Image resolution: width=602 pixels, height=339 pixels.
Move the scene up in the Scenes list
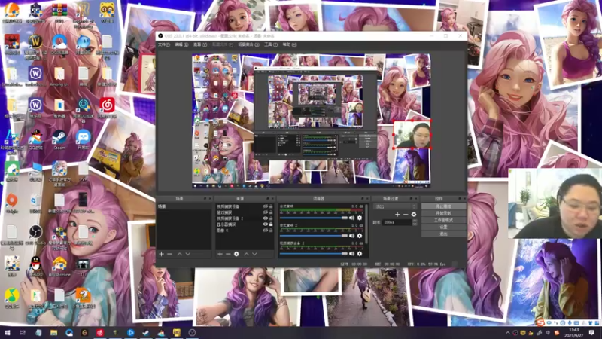pyautogui.click(x=179, y=254)
